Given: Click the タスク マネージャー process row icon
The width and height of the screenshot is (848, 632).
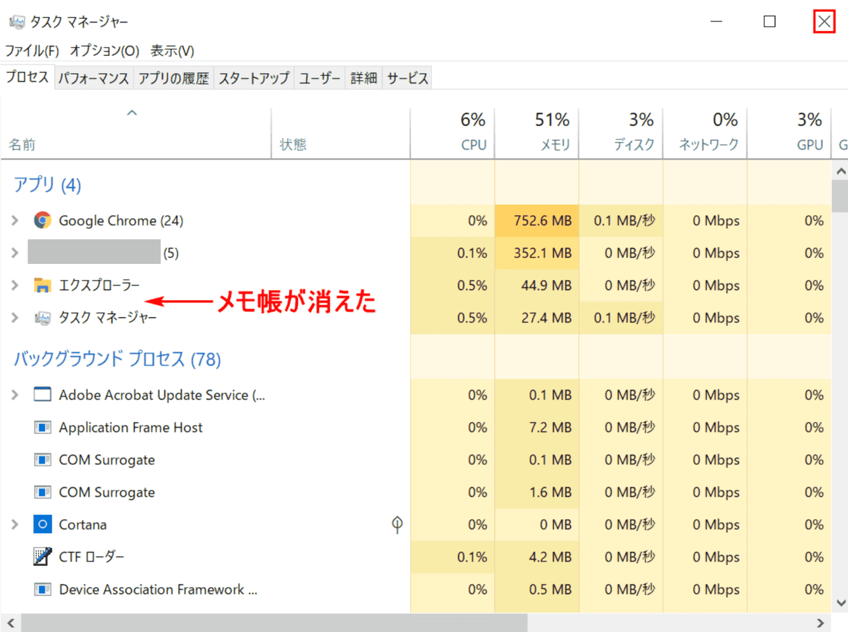Looking at the screenshot, I should pyautogui.click(x=42, y=318).
